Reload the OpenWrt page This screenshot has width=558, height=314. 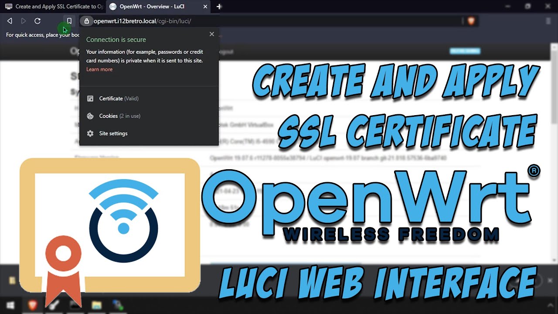point(37,21)
